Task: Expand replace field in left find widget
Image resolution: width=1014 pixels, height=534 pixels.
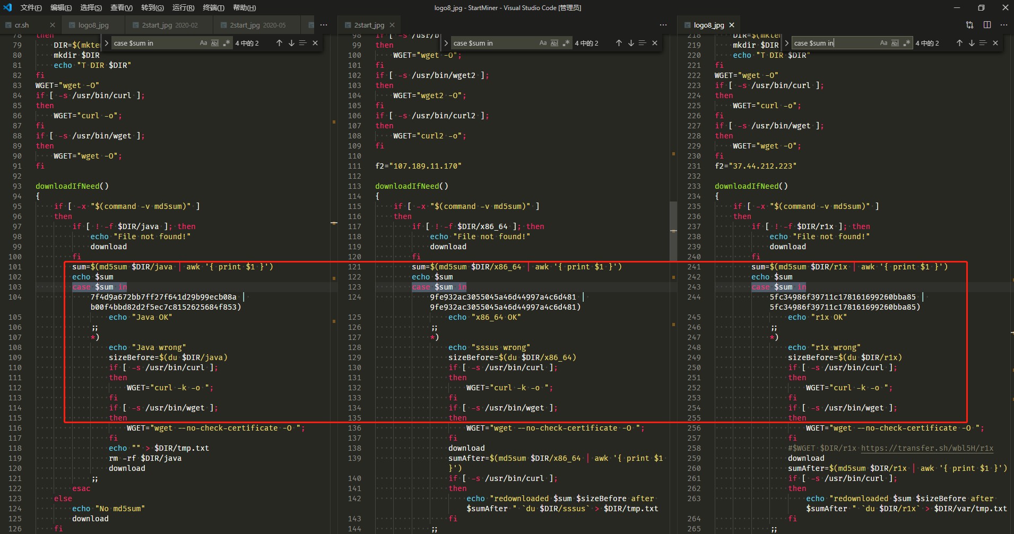Action: [x=107, y=43]
